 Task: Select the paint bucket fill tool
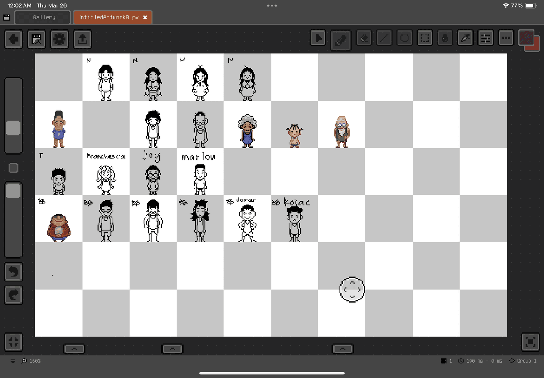click(x=445, y=39)
